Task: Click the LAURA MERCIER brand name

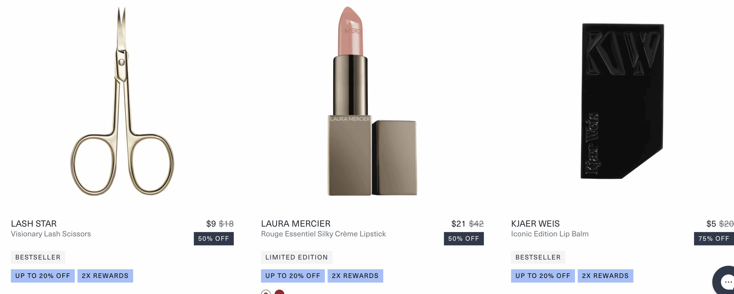Action: (x=296, y=224)
